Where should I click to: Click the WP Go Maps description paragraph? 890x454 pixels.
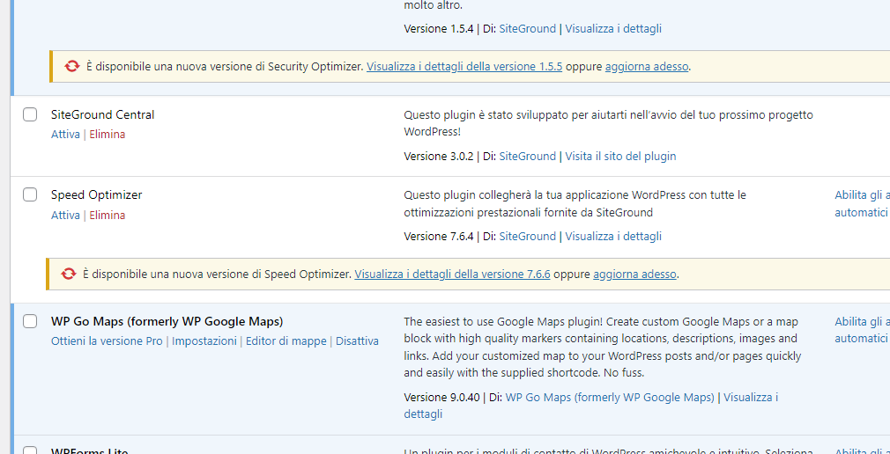point(603,348)
